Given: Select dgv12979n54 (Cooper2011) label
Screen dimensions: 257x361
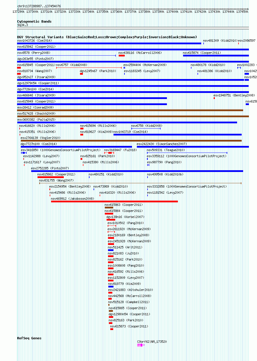Looking at the screenshot, I should 38,83.
